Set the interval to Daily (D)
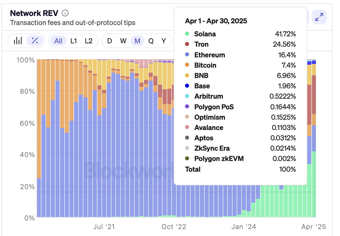This screenshot has height=236, width=340. coord(110,41)
